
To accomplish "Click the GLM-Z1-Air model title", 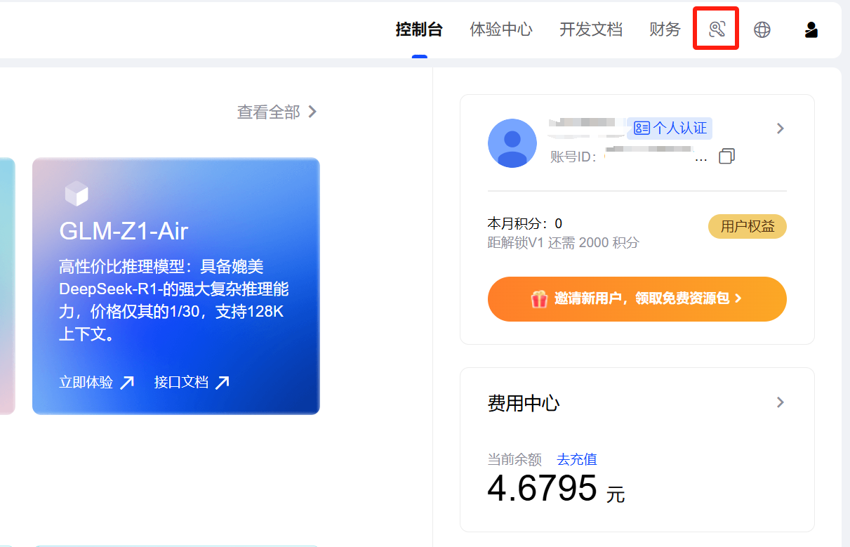I will [124, 231].
